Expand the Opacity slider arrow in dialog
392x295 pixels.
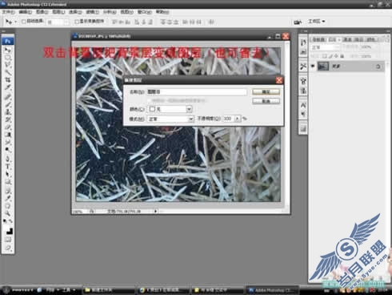pyautogui.click(x=238, y=119)
